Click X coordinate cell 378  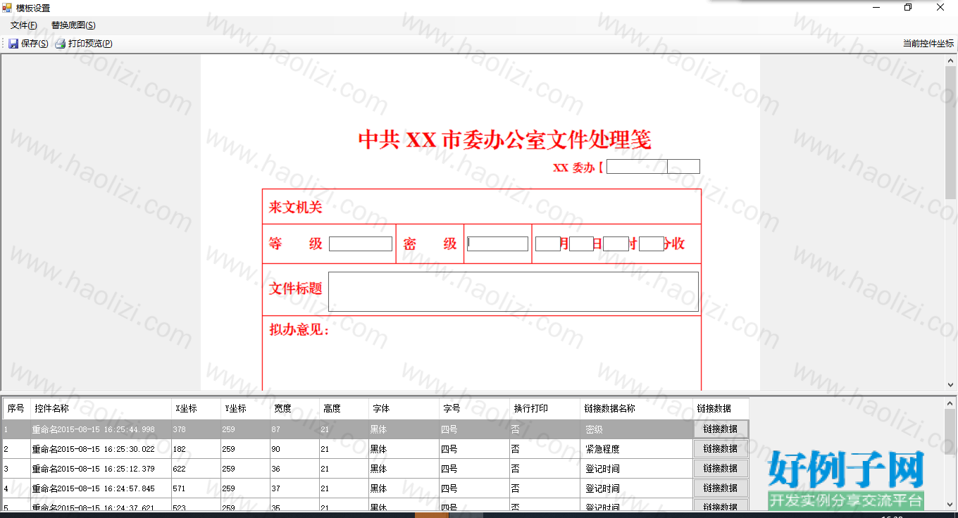point(196,429)
